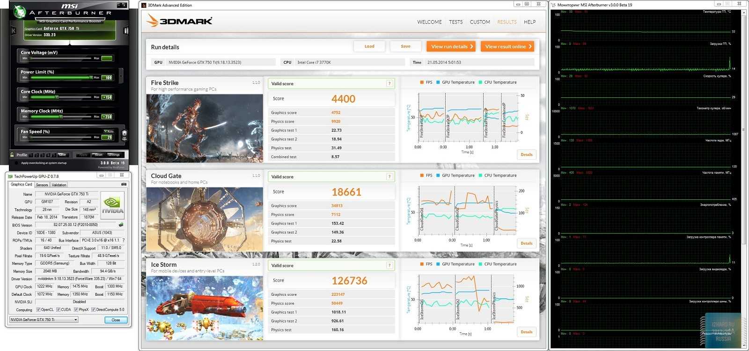Open the TESTS tab in 3DMark

(455, 22)
